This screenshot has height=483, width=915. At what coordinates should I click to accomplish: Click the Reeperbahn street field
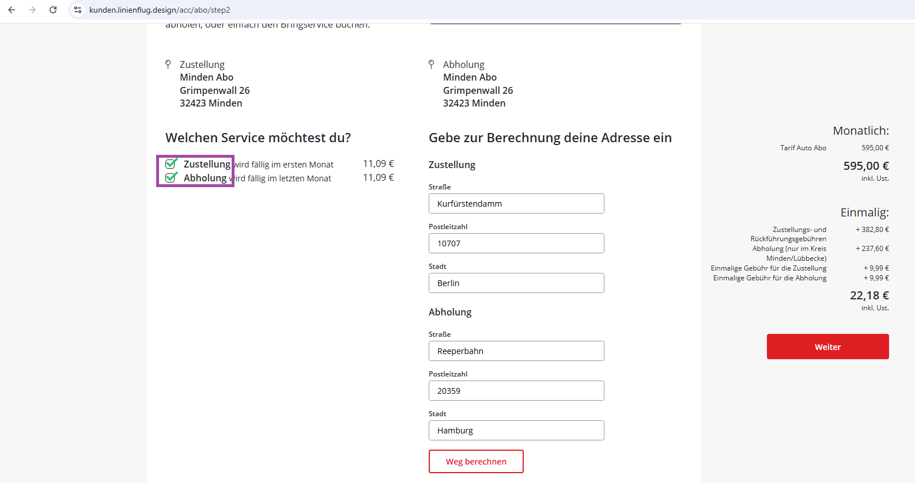pos(516,351)
